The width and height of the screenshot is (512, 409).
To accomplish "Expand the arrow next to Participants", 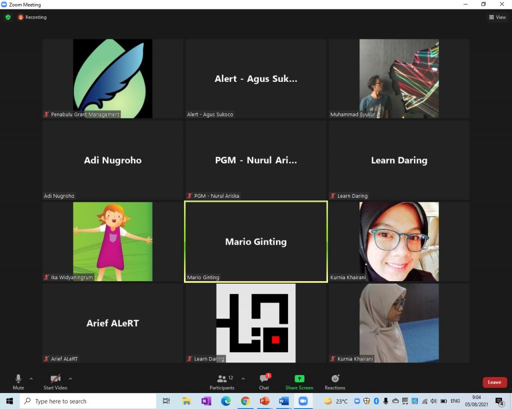I will [x=243, y=379].
